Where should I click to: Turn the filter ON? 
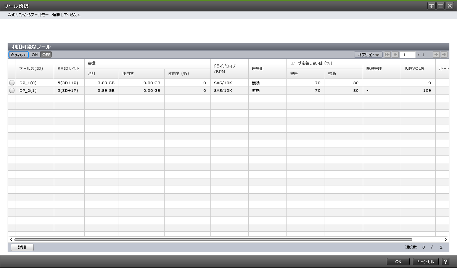(35, 55)
